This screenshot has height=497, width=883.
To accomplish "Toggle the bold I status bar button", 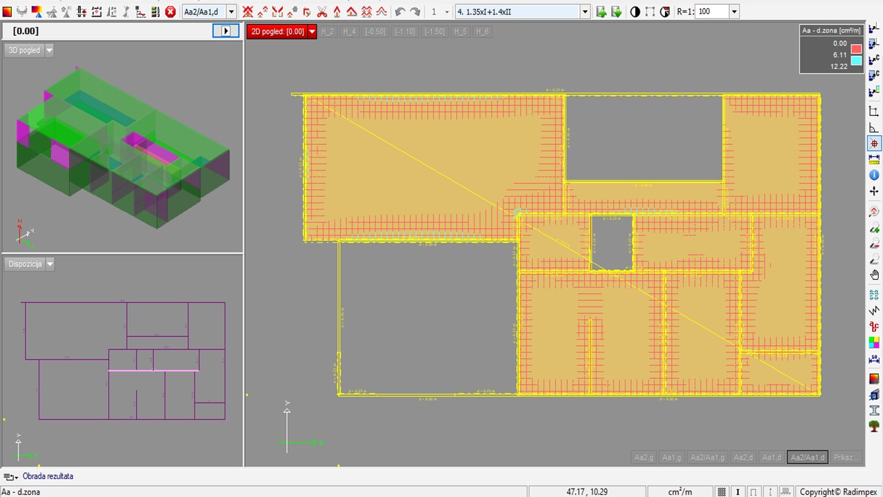I will pos(738,492).
